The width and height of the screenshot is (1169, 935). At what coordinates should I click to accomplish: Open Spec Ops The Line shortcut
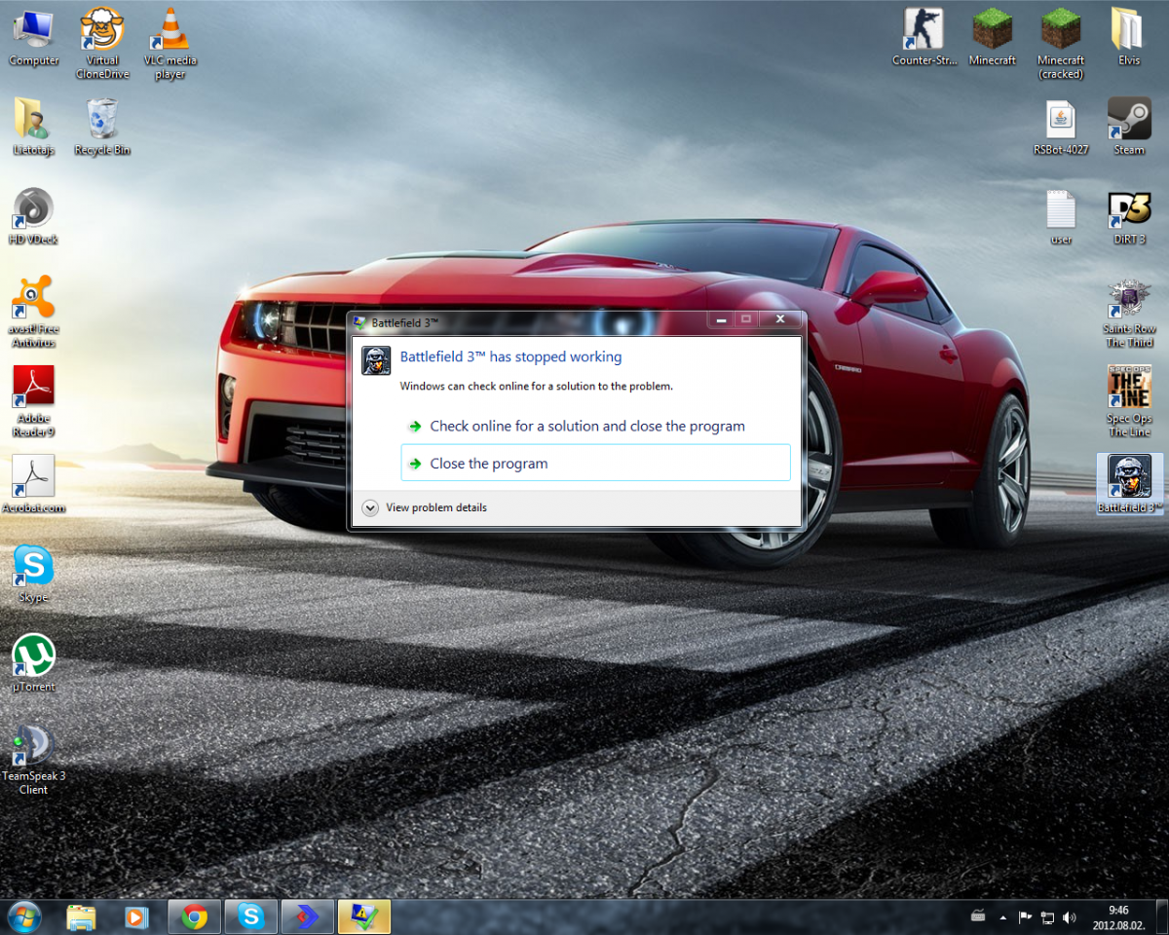click(x=1129, y=401)
